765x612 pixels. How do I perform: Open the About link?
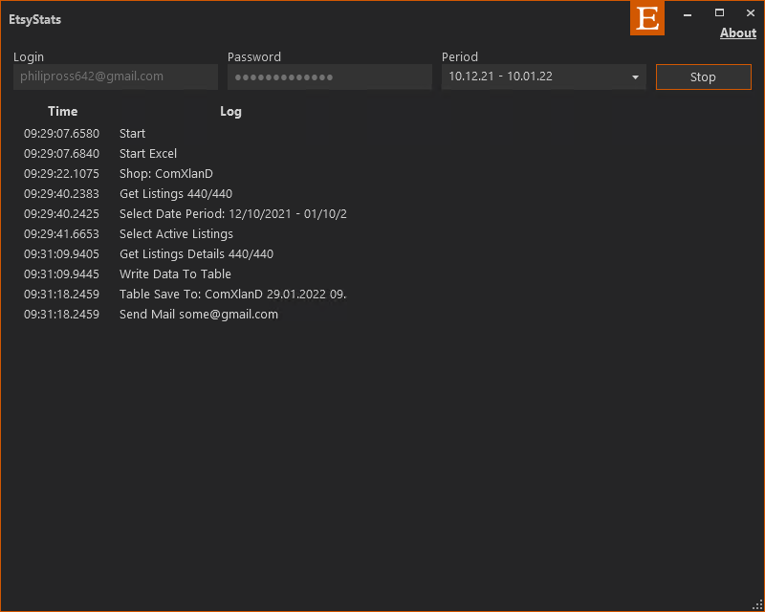(737, 33)
